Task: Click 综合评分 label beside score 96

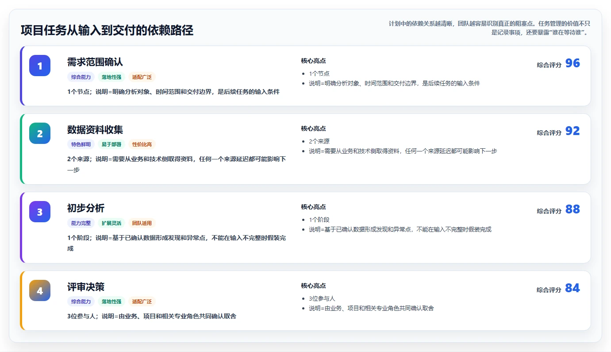Action: (549, 65)
